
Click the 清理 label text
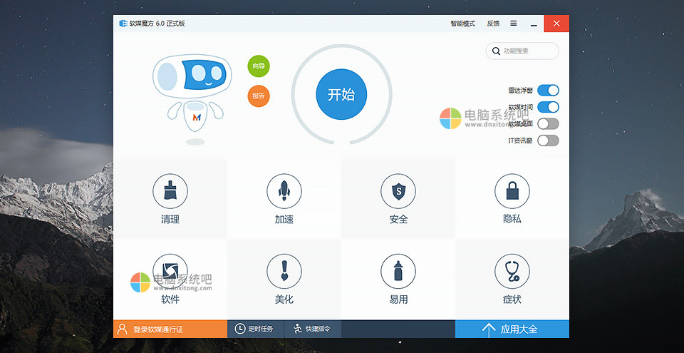170,220
